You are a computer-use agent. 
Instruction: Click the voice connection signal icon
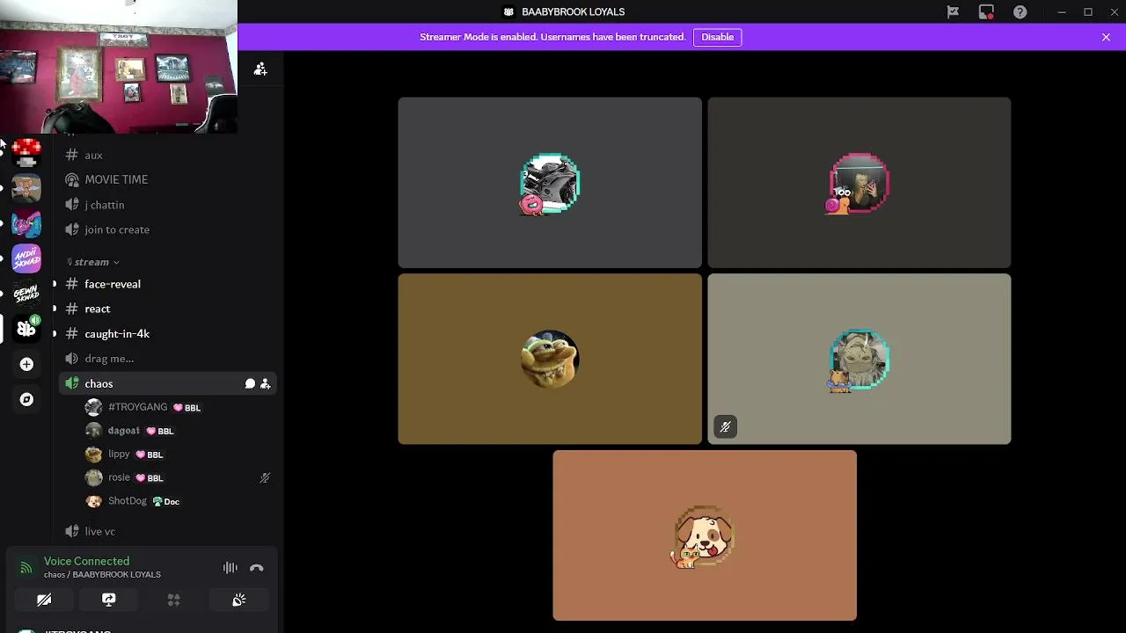(x=26, y=568)
